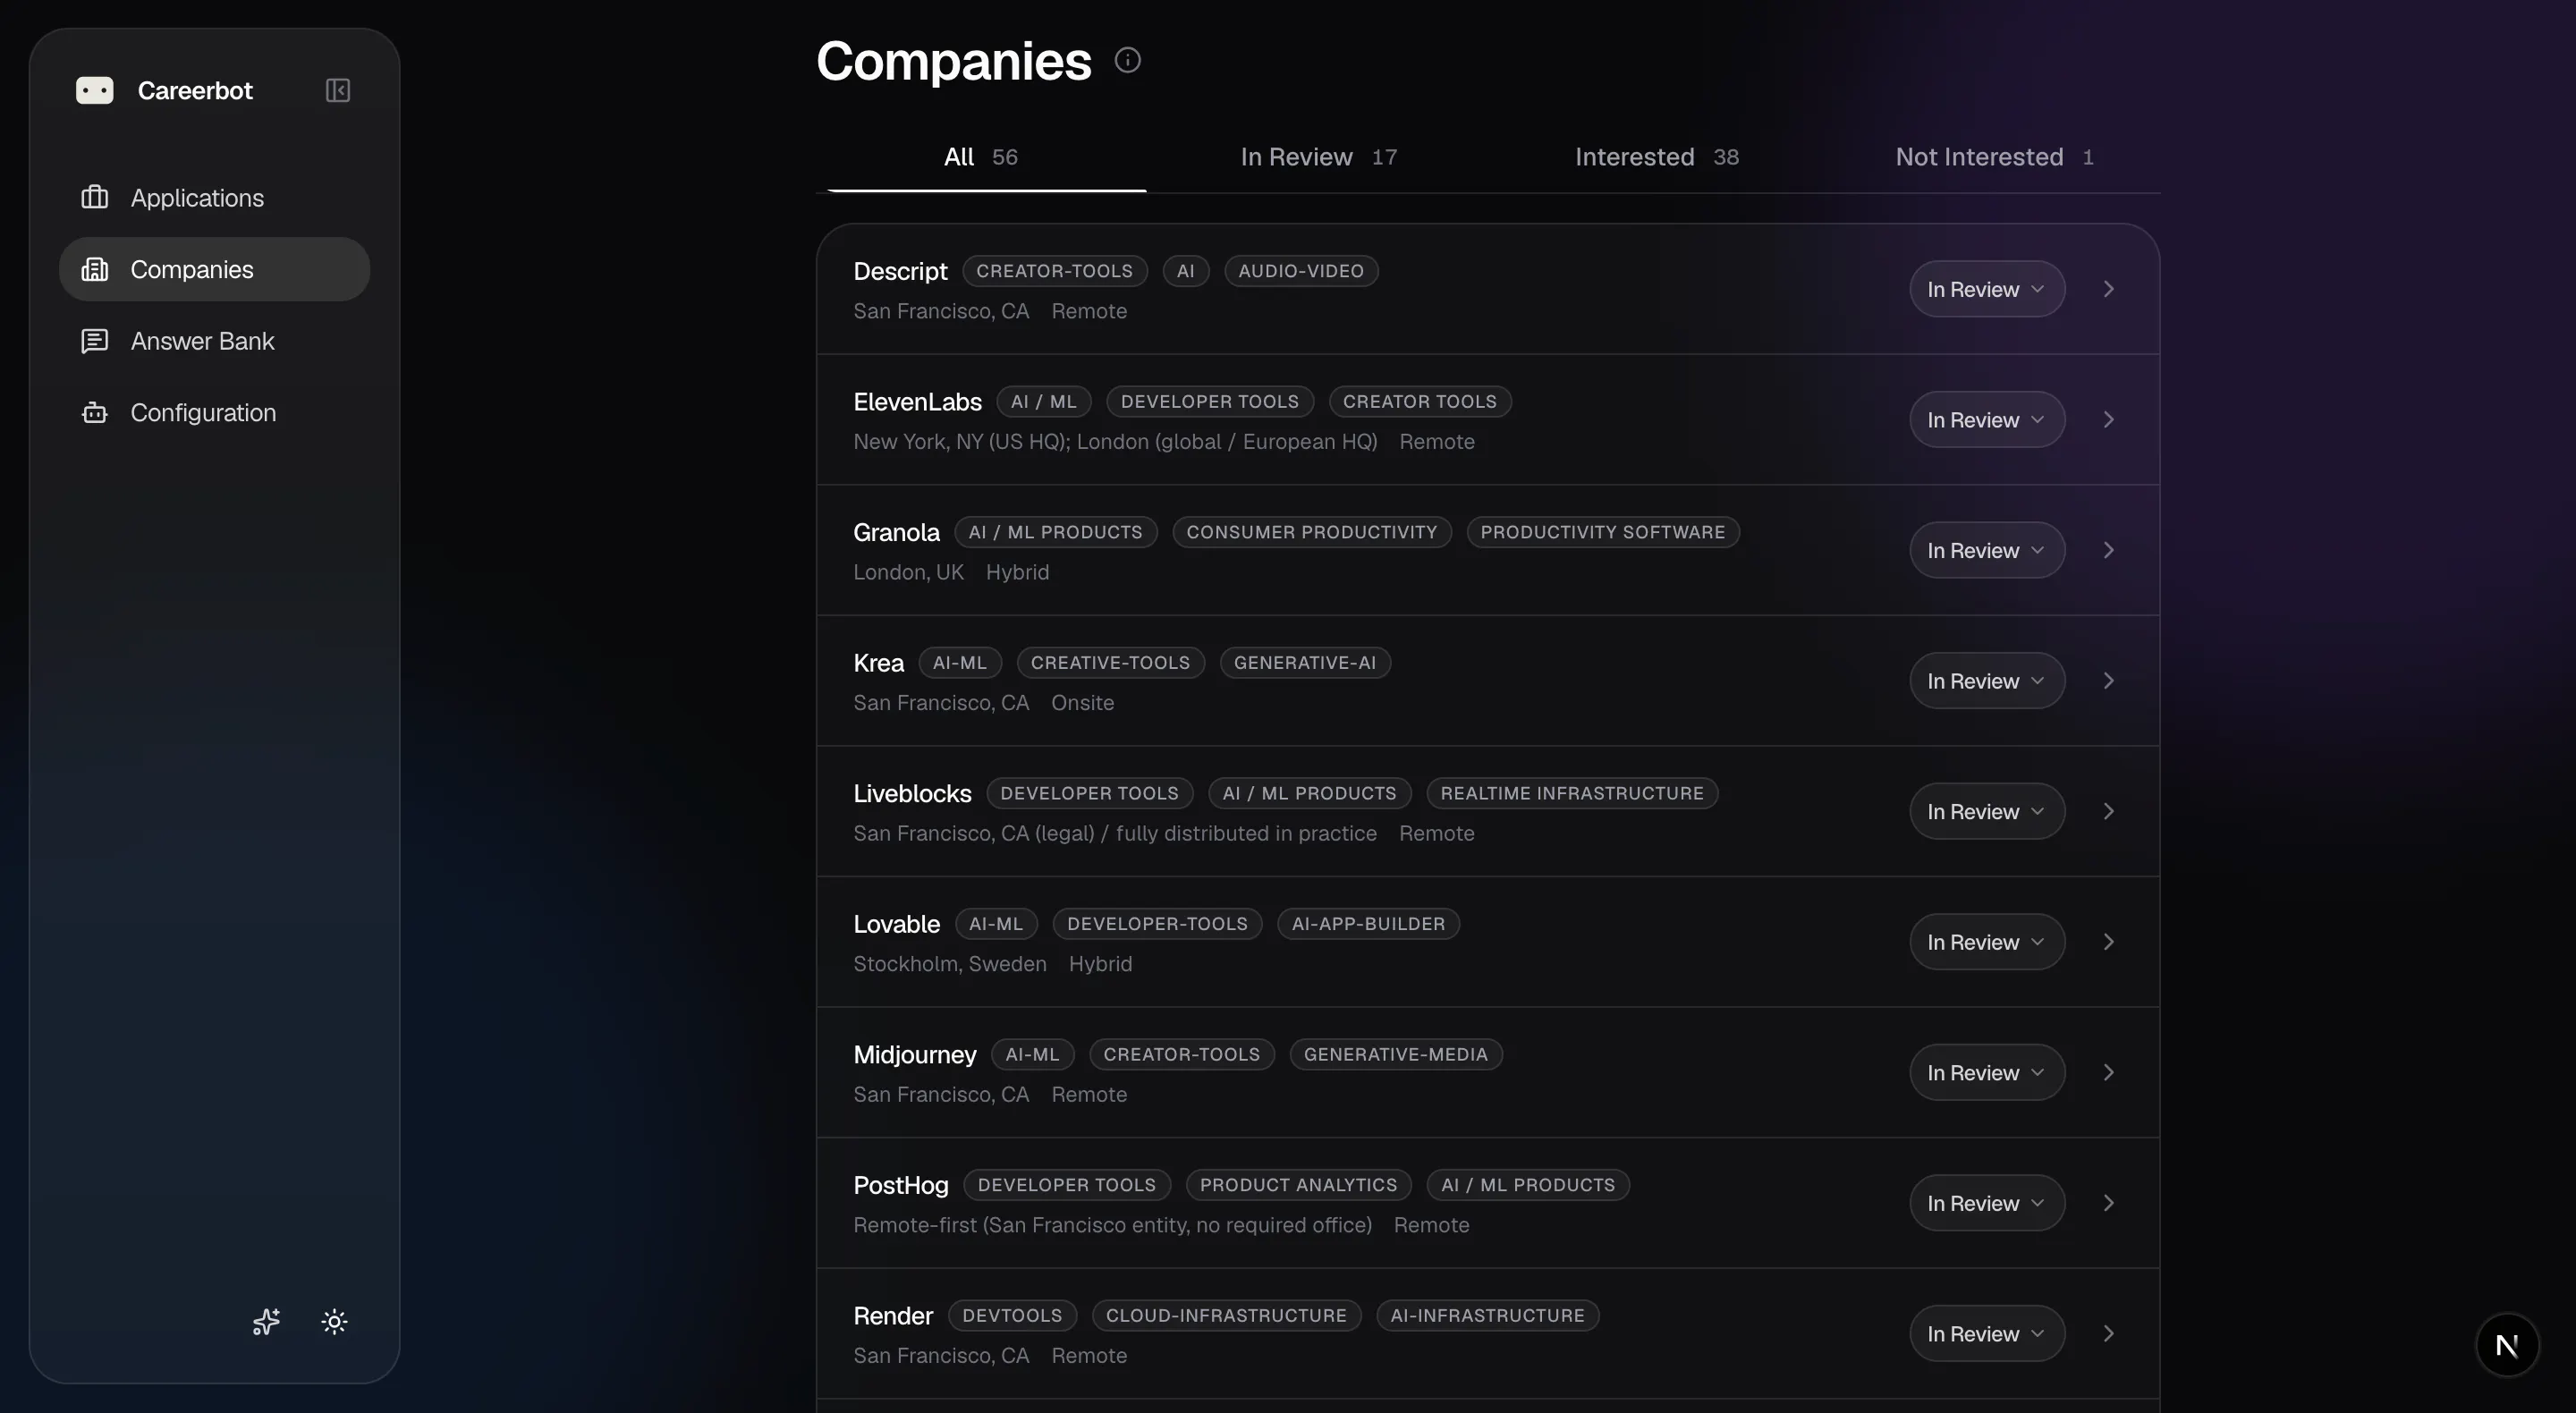The width and height of the screenshot is (2576, 1413).
Task: Open Midjourney details via chevron arrow
Action: coord(2109,1072)
